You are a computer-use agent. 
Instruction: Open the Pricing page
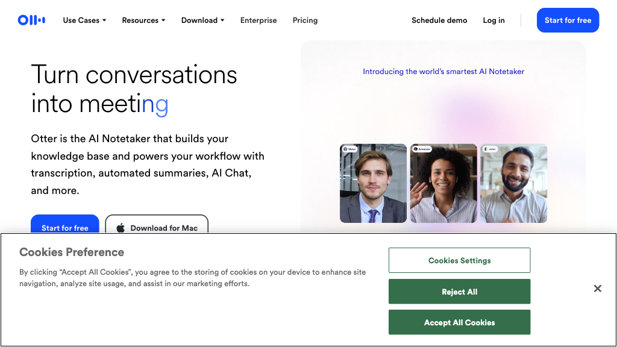pyautogui.click(x=305, y=20)
